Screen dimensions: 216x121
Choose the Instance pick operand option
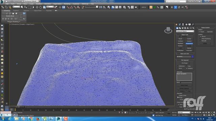click(187, 68)
